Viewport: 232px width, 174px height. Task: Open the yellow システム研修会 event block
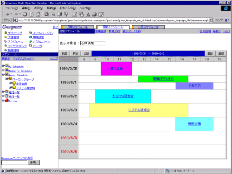pos(139,110)
